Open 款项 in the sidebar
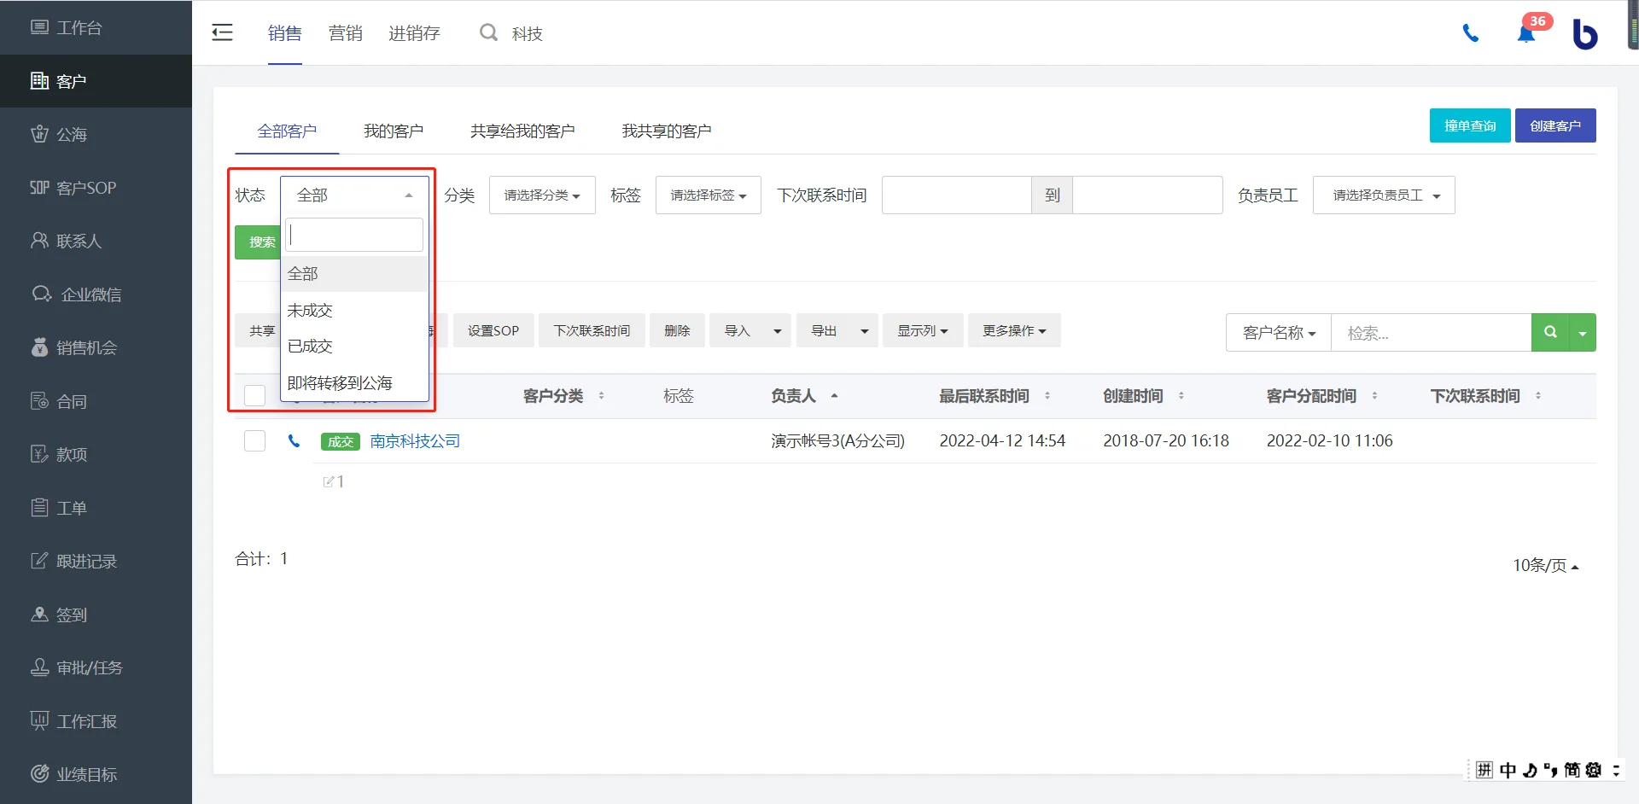 (96, 454)
